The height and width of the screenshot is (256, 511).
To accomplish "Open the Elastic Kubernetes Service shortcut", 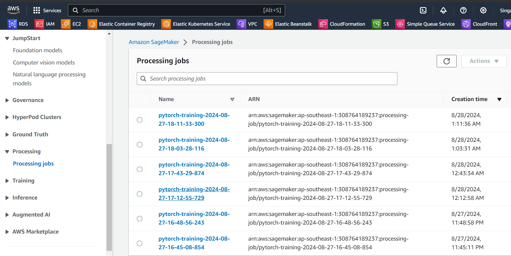I will coord(196,24).
